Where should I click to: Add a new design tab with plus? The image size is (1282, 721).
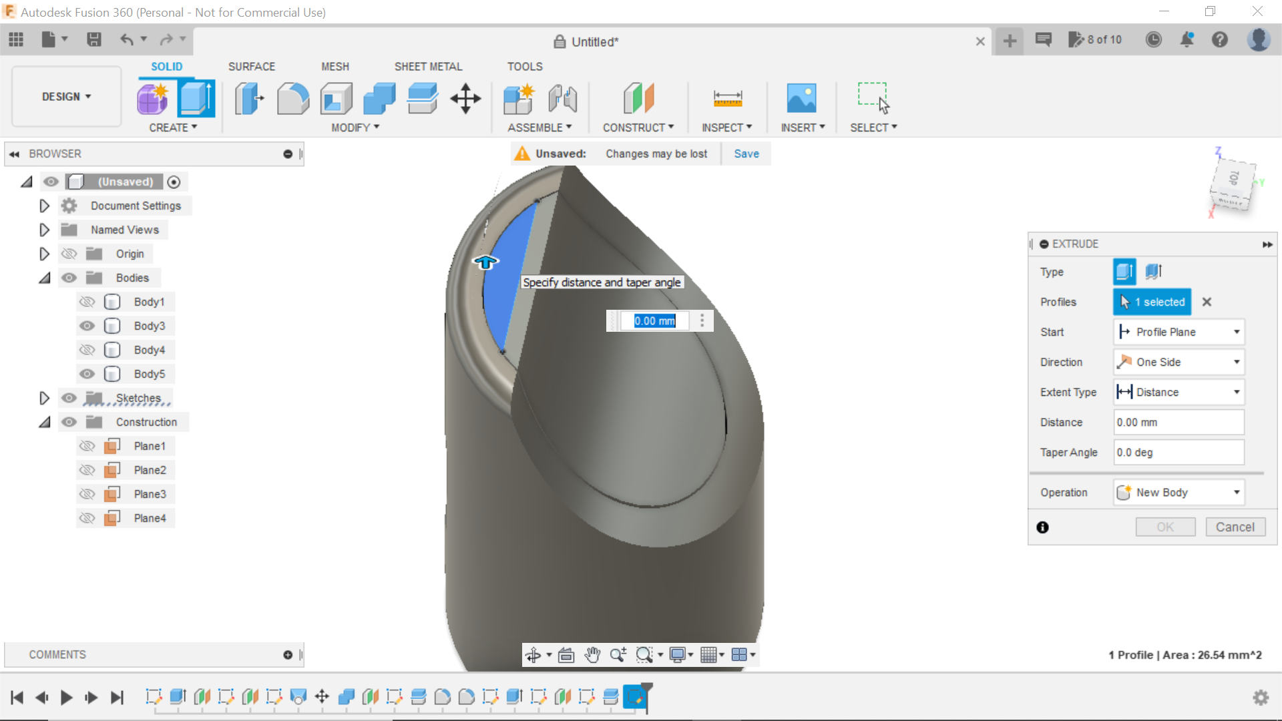point(1010,41)
